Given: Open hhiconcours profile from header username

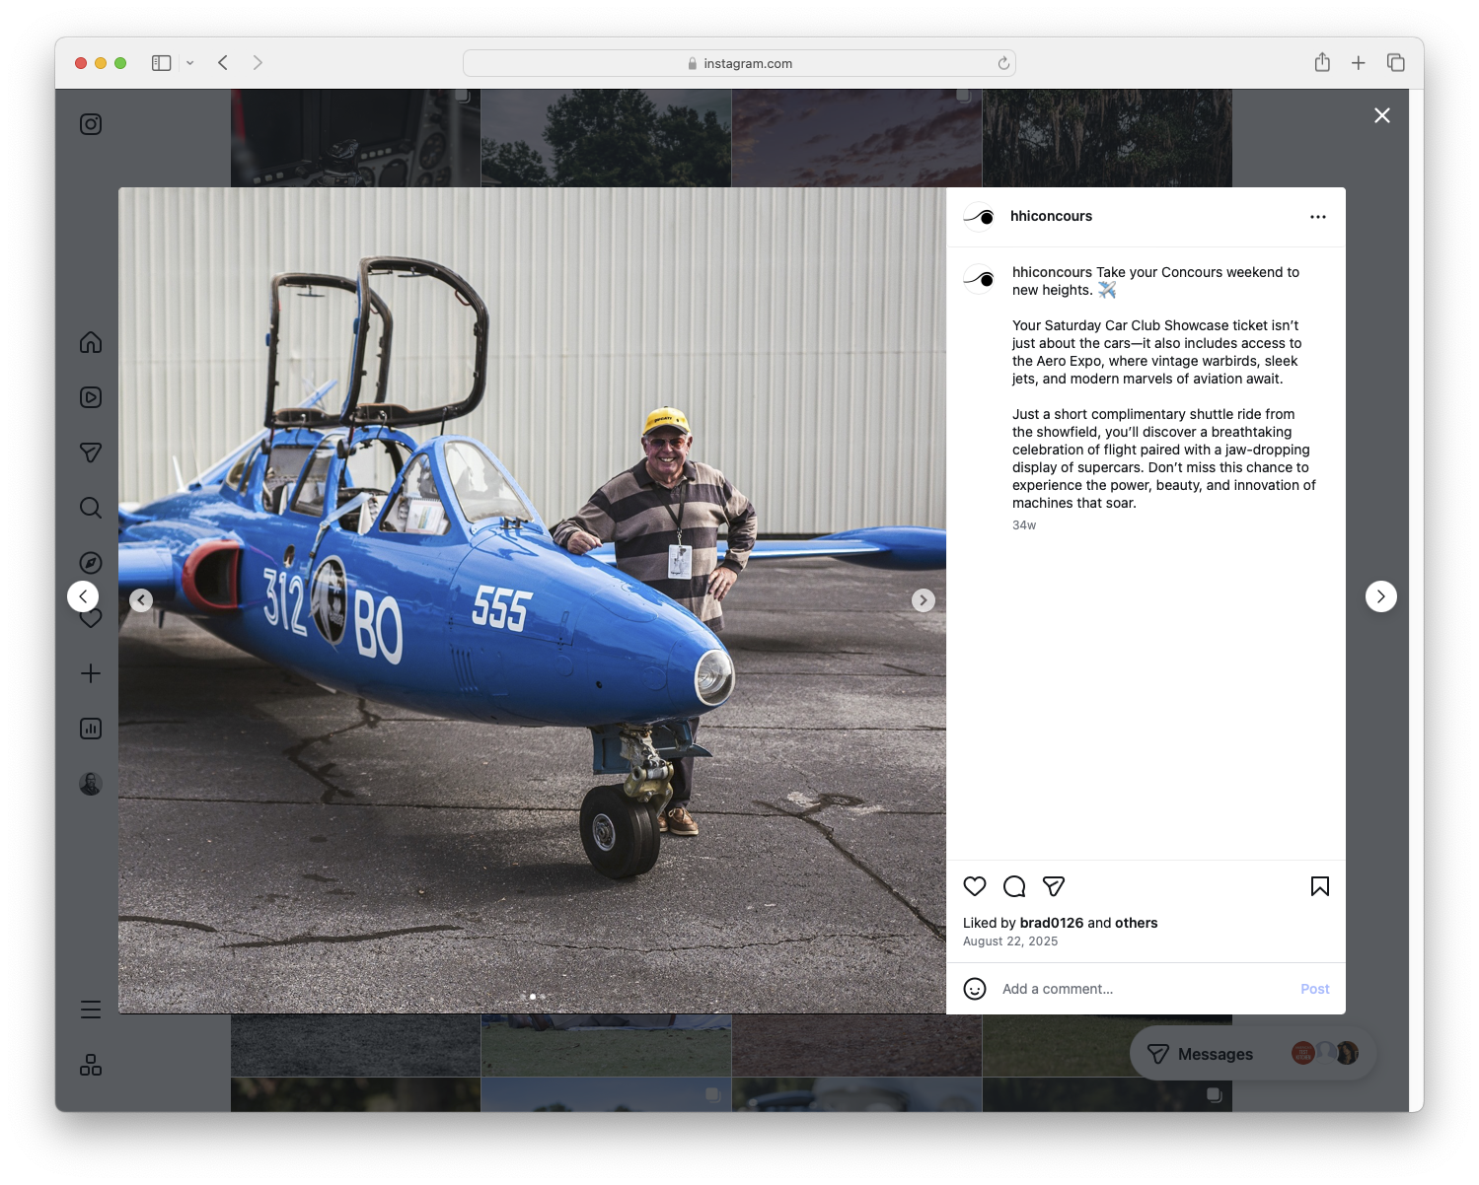Looking at the screenshot, I should [x=1051, y=216].
